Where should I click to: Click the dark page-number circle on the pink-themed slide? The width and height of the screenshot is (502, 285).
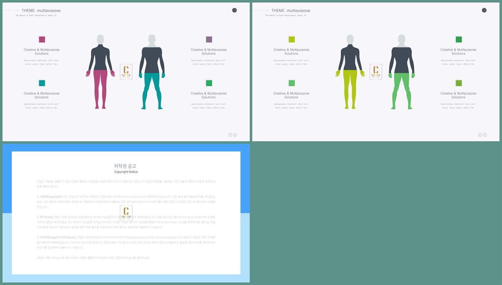[x=235, y=10]
